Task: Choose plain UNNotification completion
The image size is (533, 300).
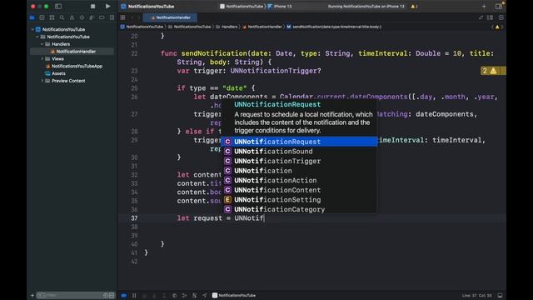Action: [300, 171]
